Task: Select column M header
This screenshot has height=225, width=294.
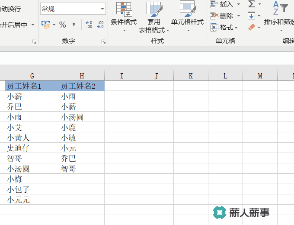Action: point(260,76)
